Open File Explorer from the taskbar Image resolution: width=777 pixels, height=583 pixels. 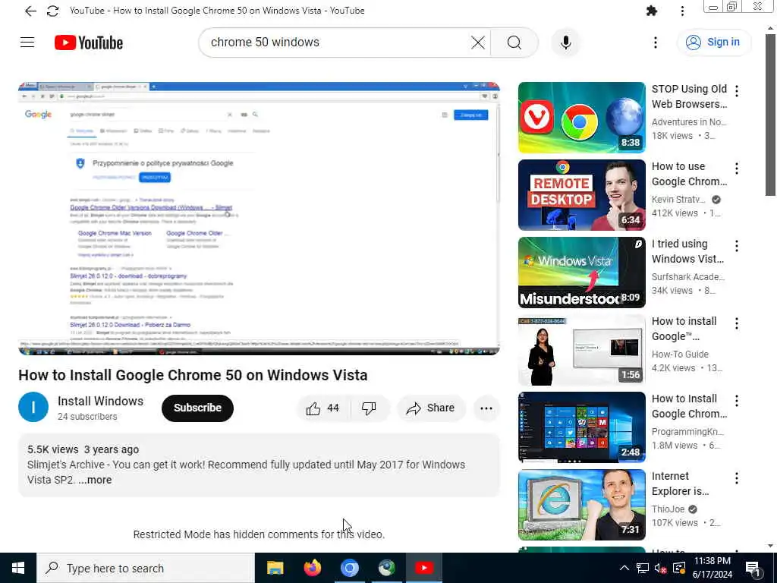(275, 568)
